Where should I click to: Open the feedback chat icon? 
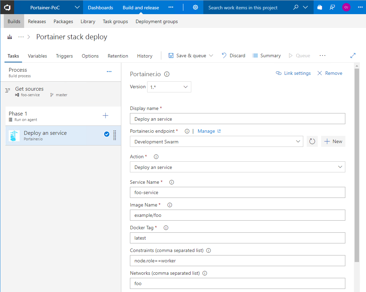point(332,8)
